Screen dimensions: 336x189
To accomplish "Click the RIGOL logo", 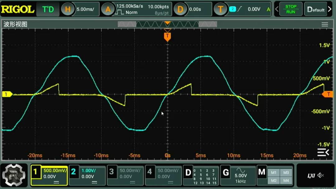I will [x=17, y=9].
